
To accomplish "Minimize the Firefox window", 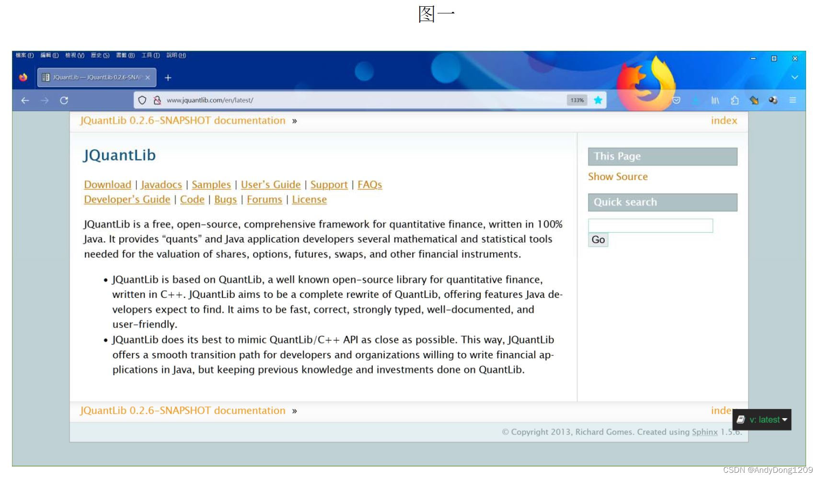I will (753, 58).
